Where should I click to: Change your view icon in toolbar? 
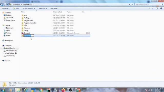(x=150, y=8)
